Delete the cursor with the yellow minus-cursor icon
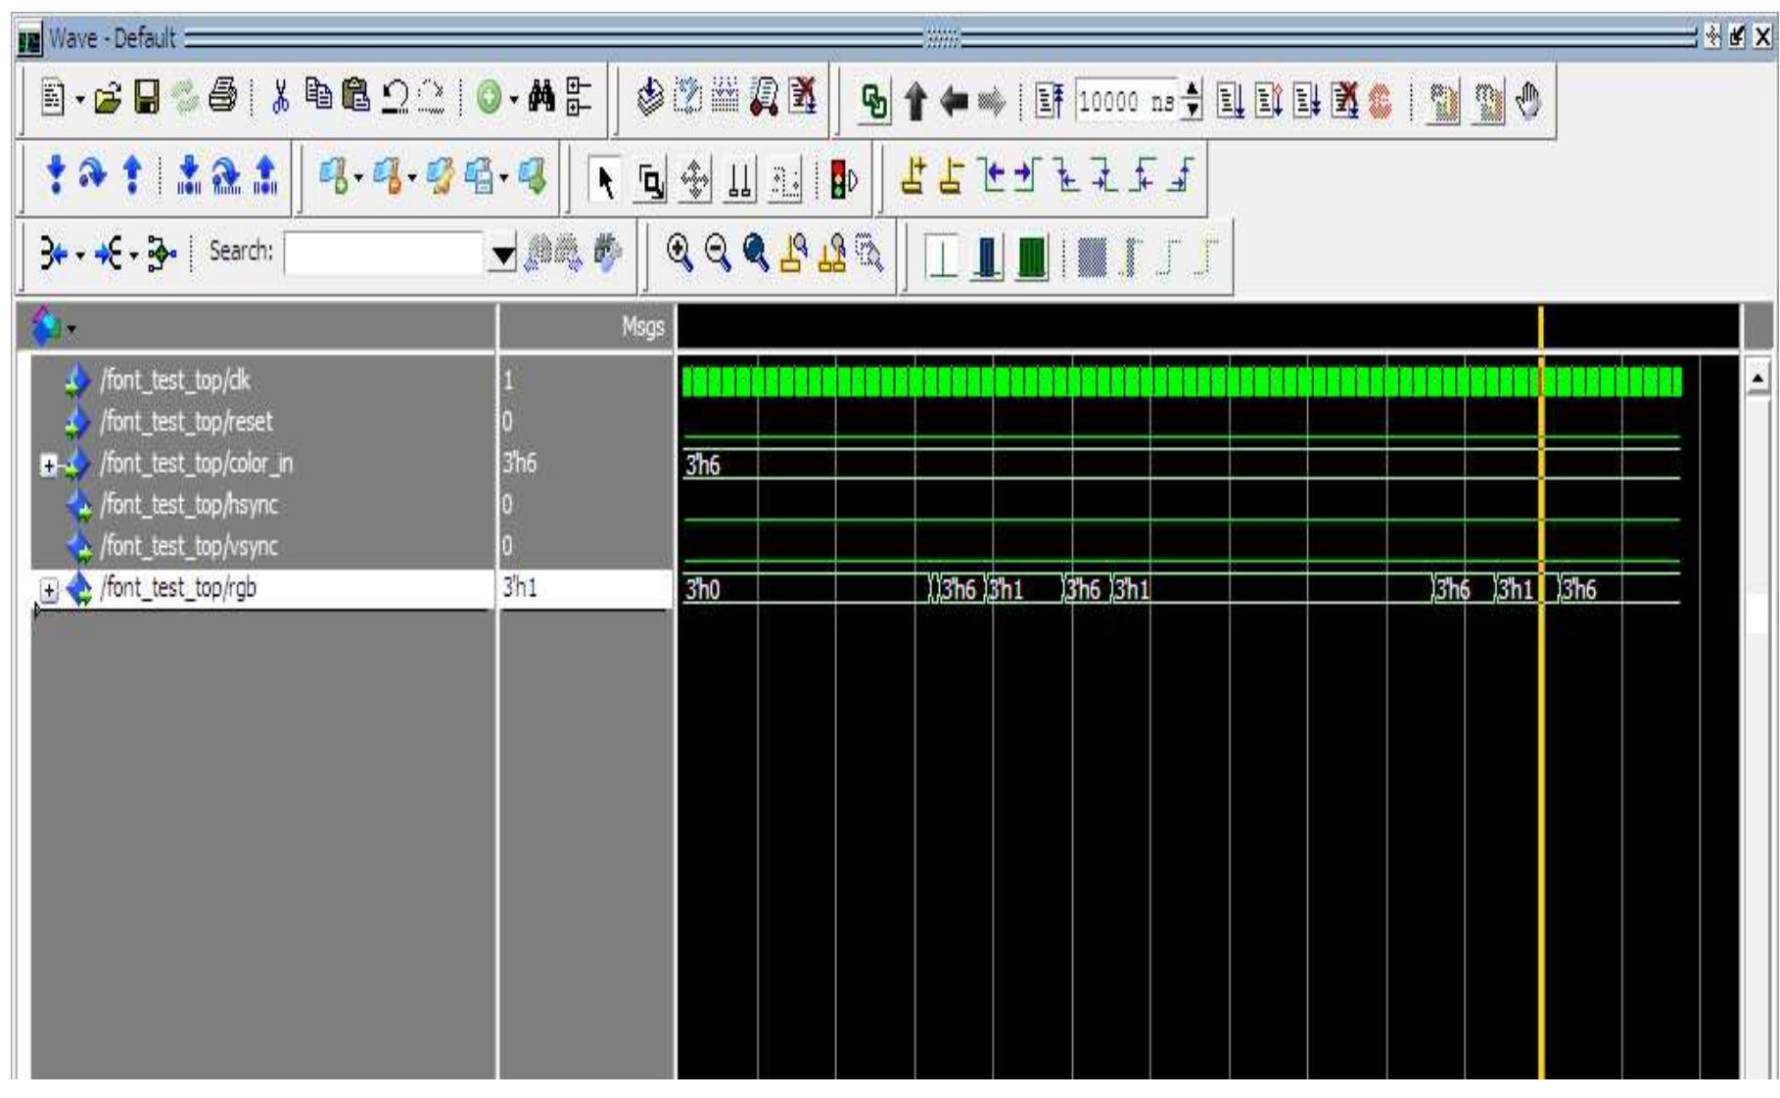This screenshot has width=1780, height=1098. tap(950, 178)
